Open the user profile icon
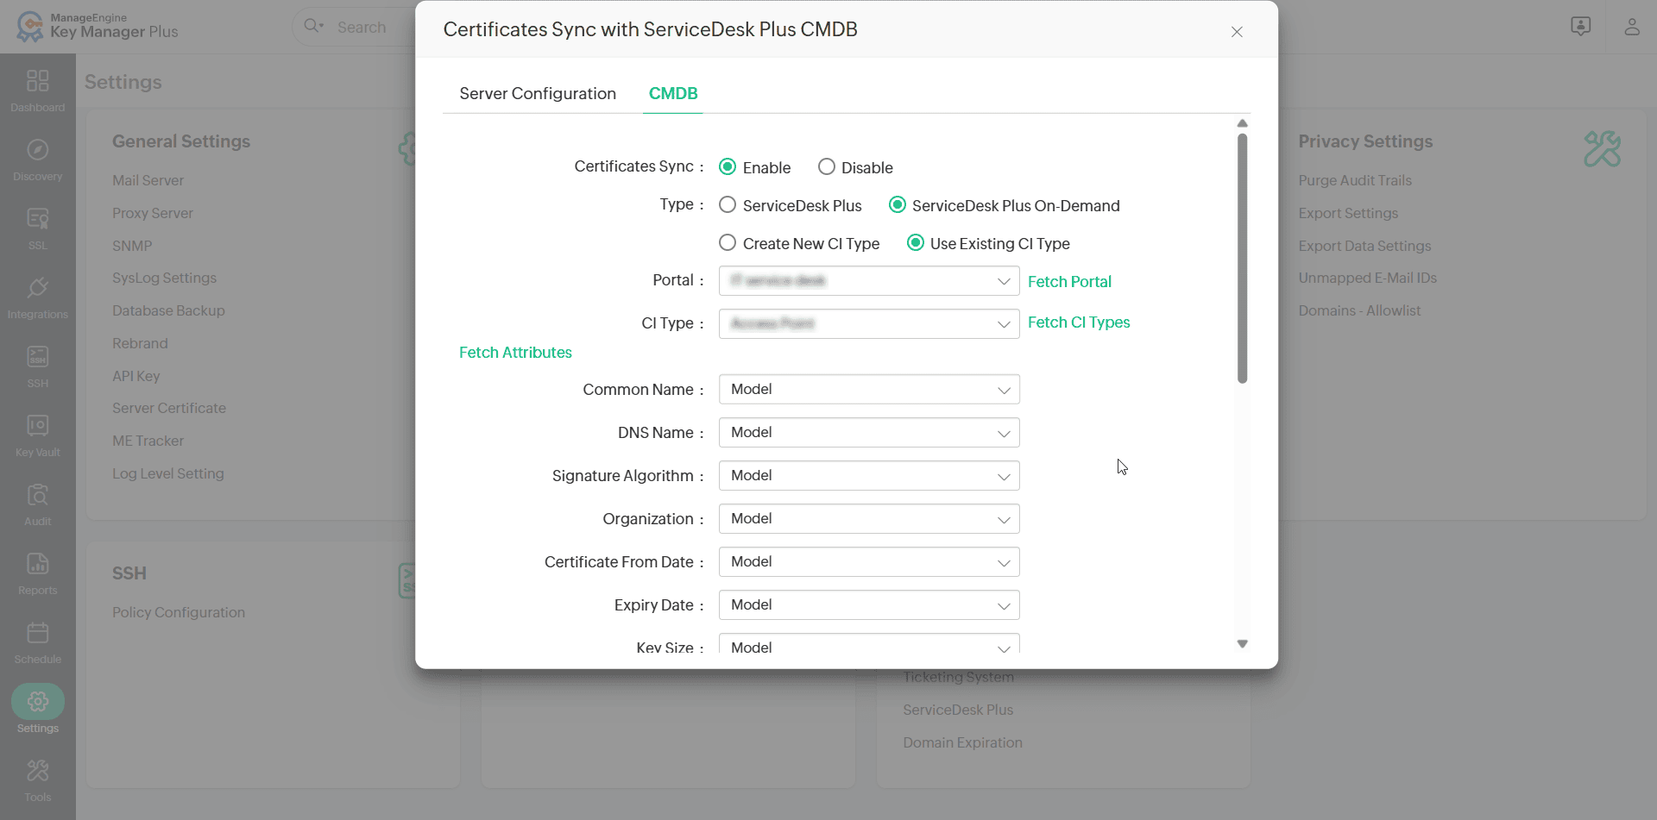Image resolution: width=1657 pixels, height=820 pixels. [1631, 27]
